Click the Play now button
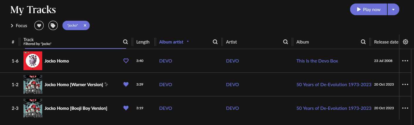414x125 pixels. pyautogui.click(x=369, y=9)
